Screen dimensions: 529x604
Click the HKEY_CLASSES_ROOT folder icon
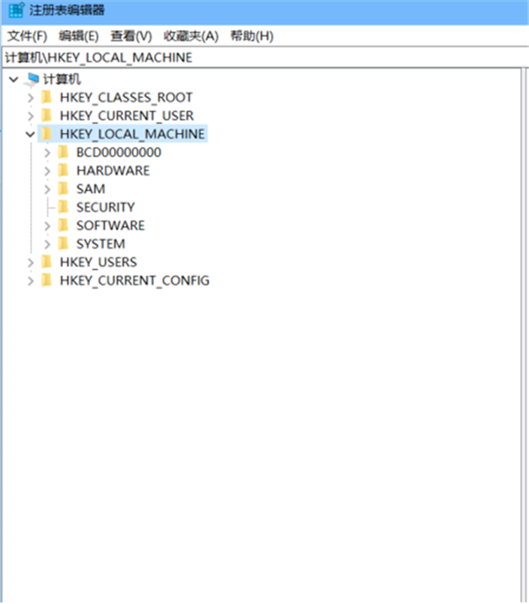pos(47,97)
